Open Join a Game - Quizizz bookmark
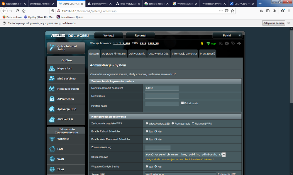This screenshot has height=175, width=293. [x=70, y=17]
